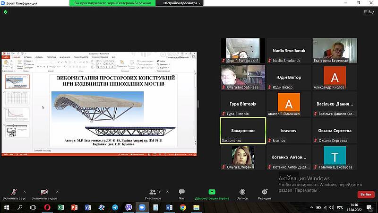Open Telegram from the taskbar
This screenshot has height=213, width=378.
(115, 207)
